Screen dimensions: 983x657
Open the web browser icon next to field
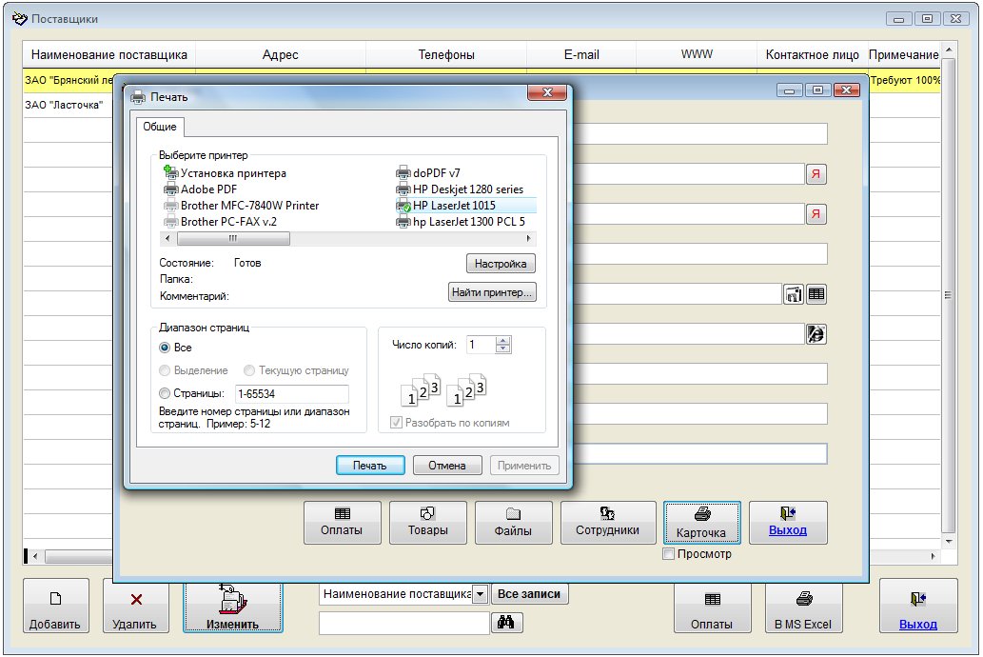pyautogui.click(x=816, y=333)
